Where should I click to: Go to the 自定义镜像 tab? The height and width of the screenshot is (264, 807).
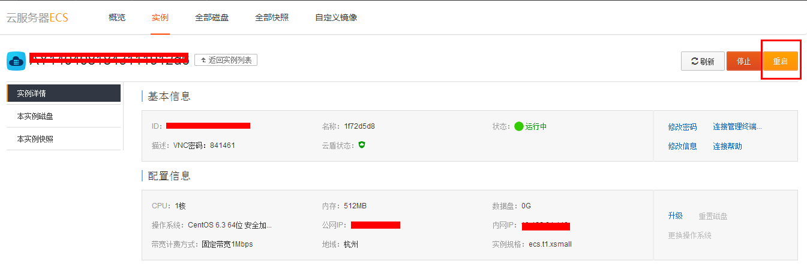(336, 17)
